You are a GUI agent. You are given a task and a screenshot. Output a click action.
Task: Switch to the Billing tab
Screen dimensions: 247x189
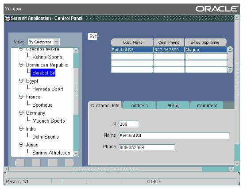click(173, 105)
